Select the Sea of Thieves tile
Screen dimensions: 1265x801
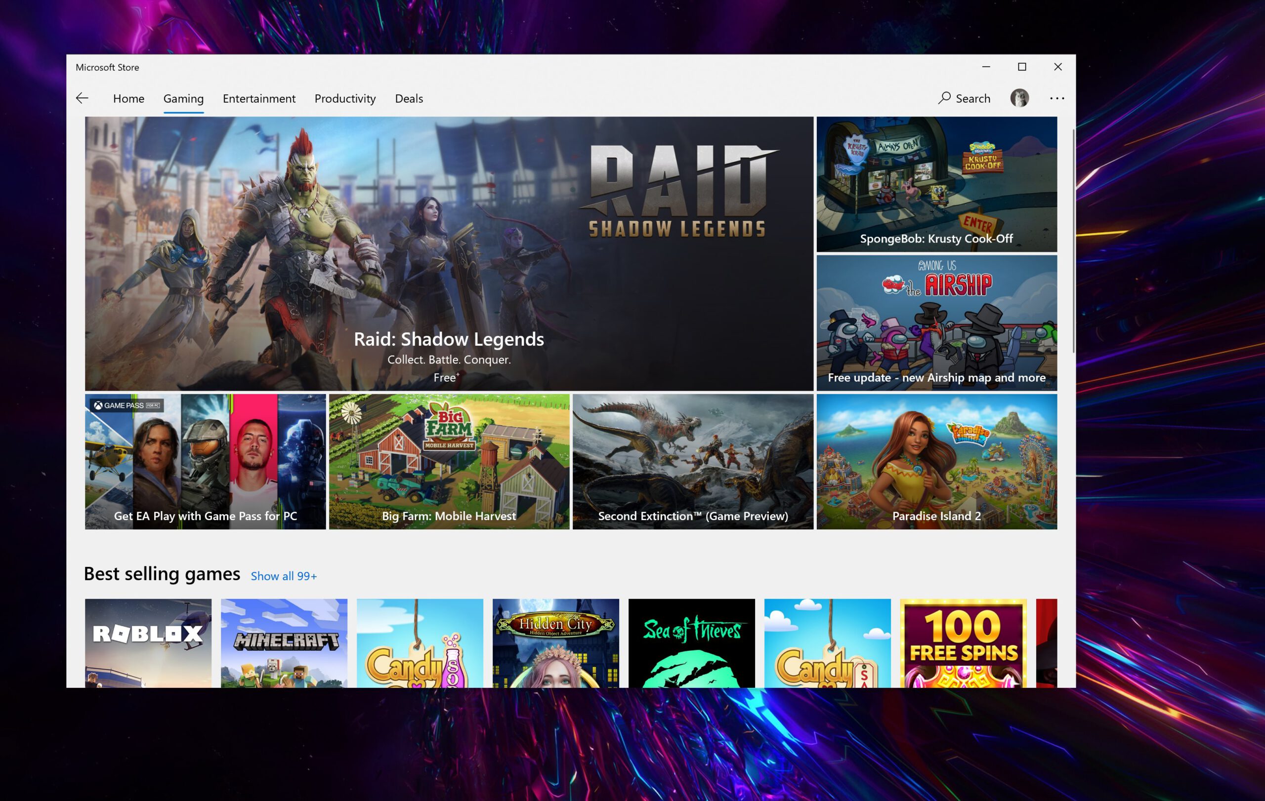[x=691, y=643]
